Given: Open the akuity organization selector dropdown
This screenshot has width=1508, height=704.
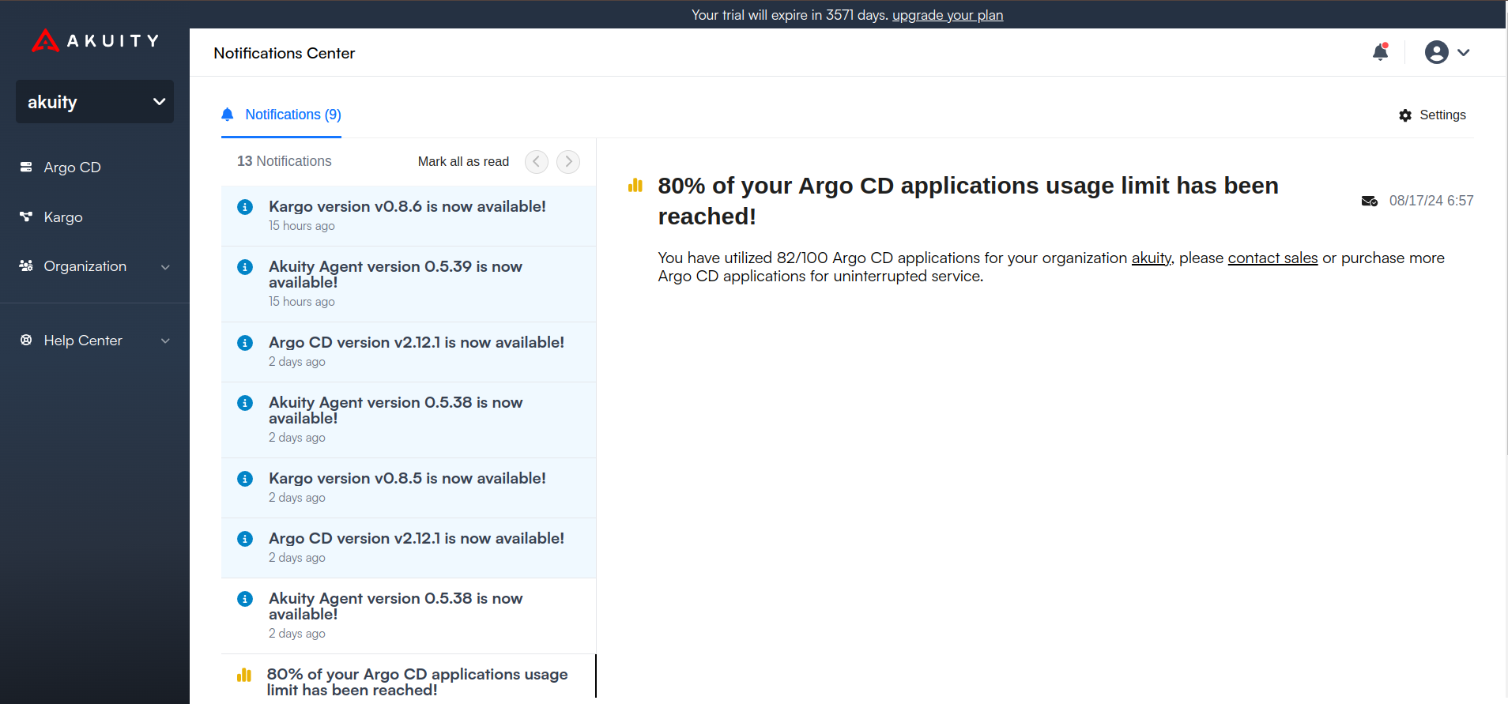Looking at the screenshot, I should [x=95, y=101].
